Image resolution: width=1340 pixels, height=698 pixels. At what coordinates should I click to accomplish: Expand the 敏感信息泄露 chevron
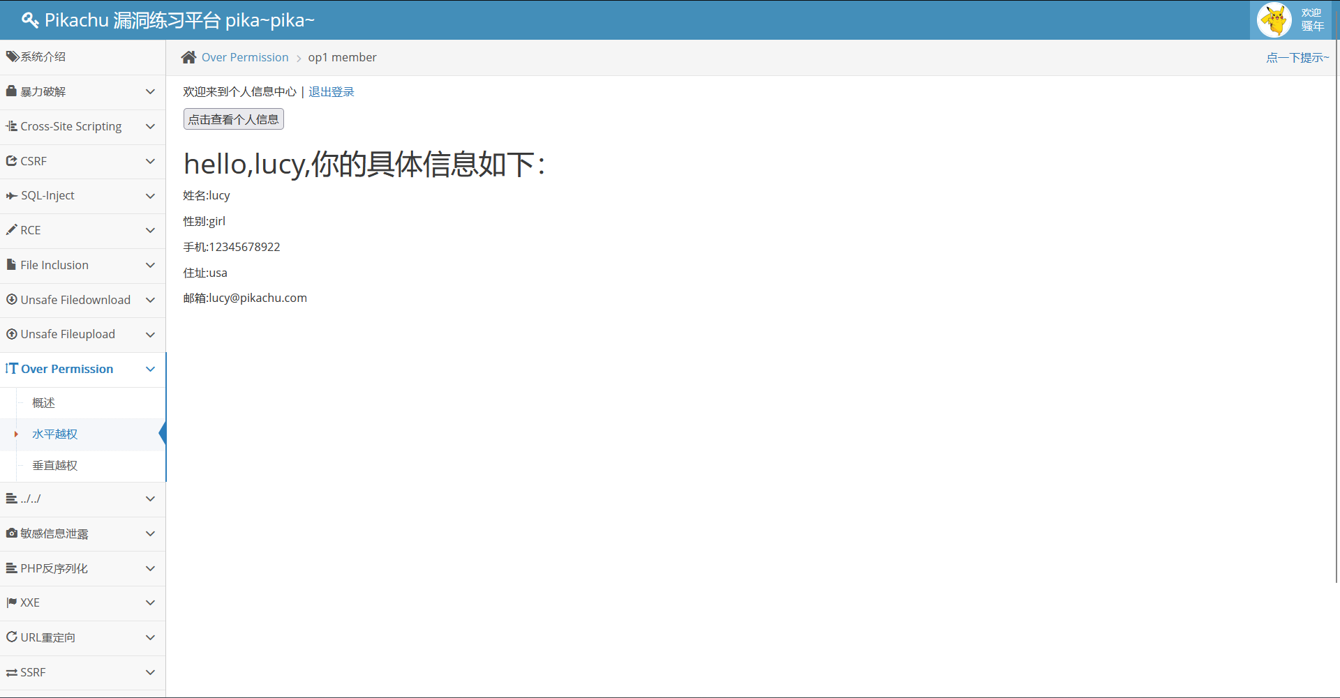[x=150, y=533]
